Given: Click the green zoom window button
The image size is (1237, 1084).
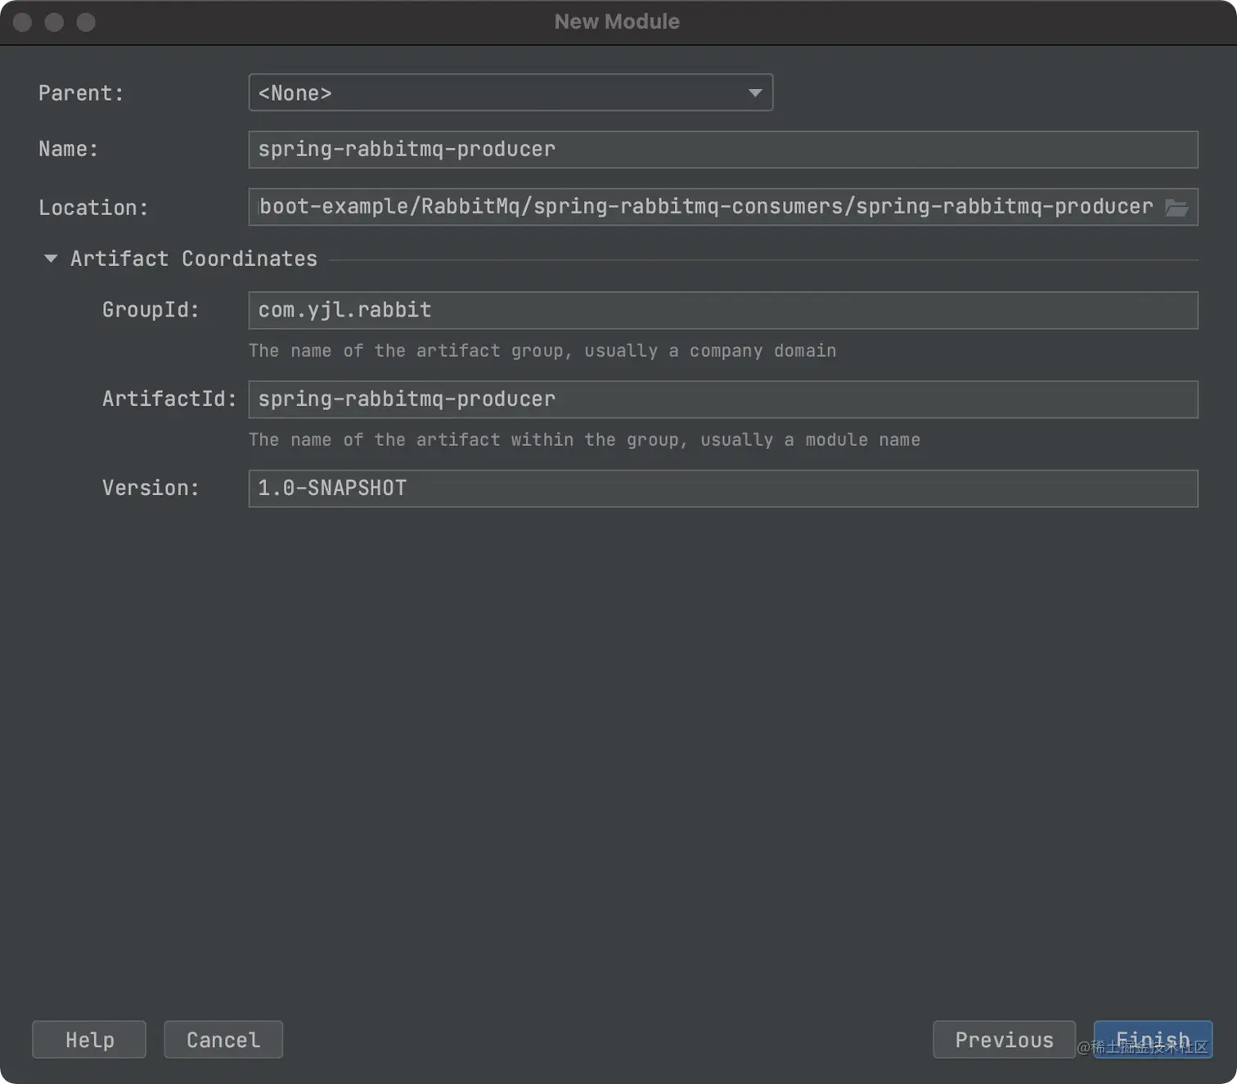Looking at the screenshot, I should point(86,22).
